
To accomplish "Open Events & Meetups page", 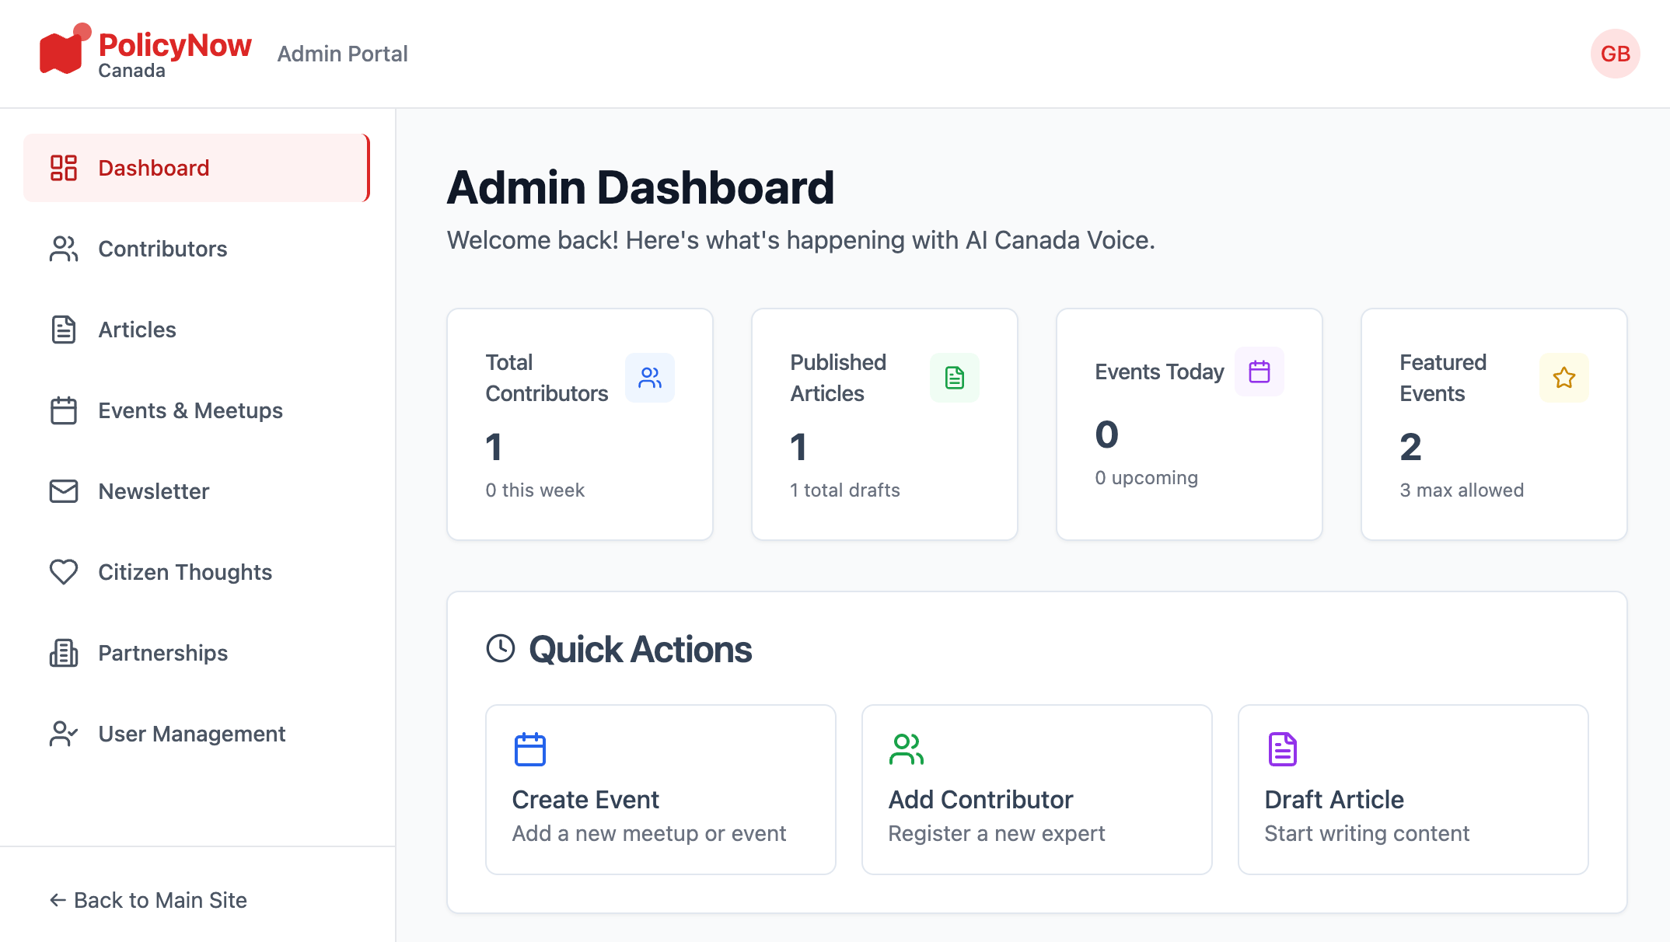I will pyautogui.click(x=190, y=410).
